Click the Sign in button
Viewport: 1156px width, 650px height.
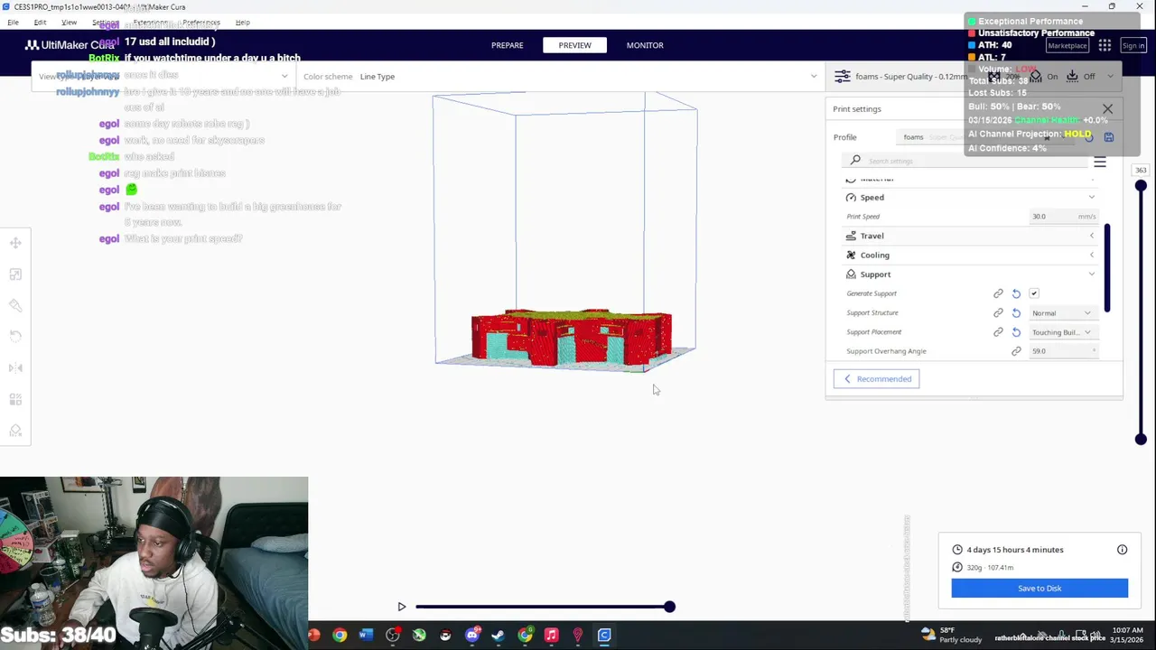coord(1133,45)
